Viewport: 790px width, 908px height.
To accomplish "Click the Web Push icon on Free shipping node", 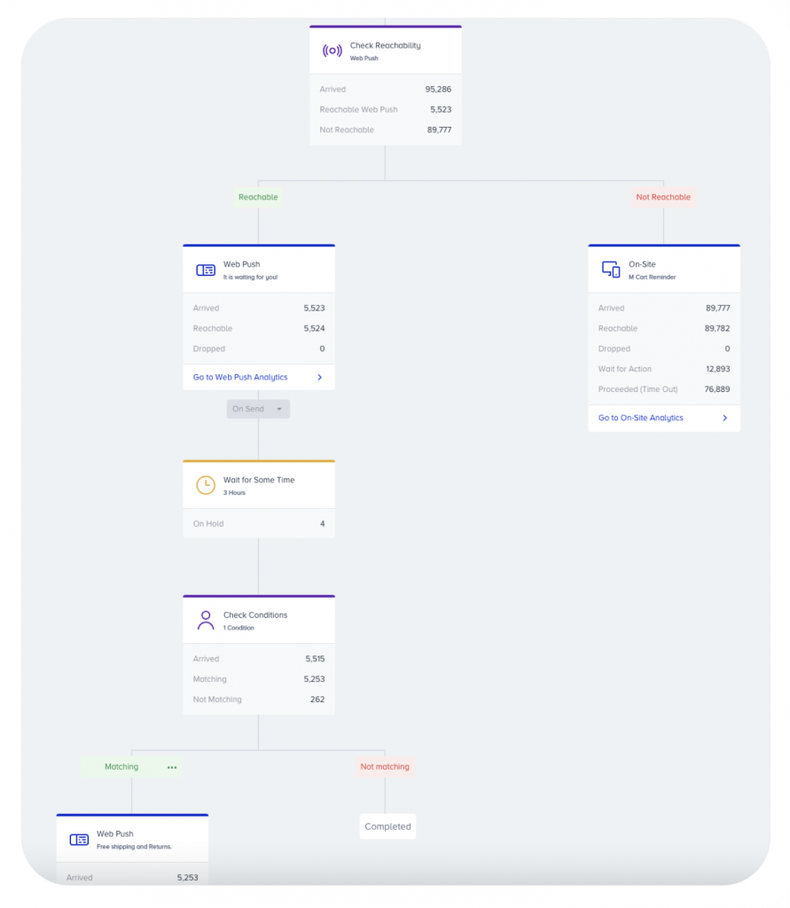I will coord(78,838).
